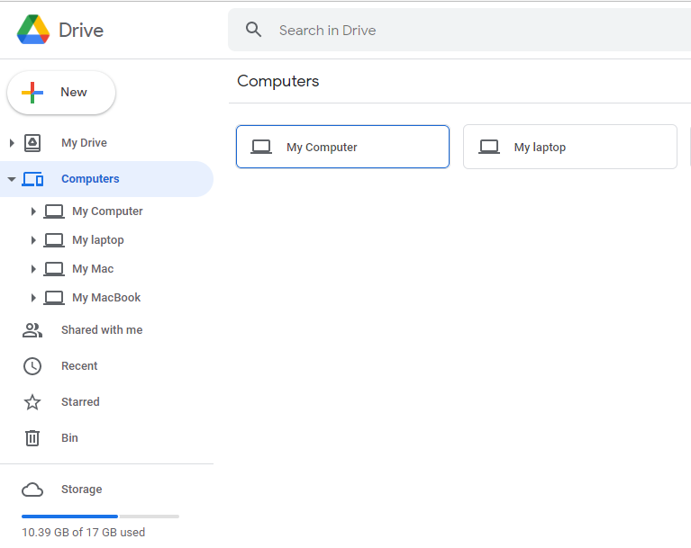Expand My Computer in the sidebar tree

tap(33, 211)
